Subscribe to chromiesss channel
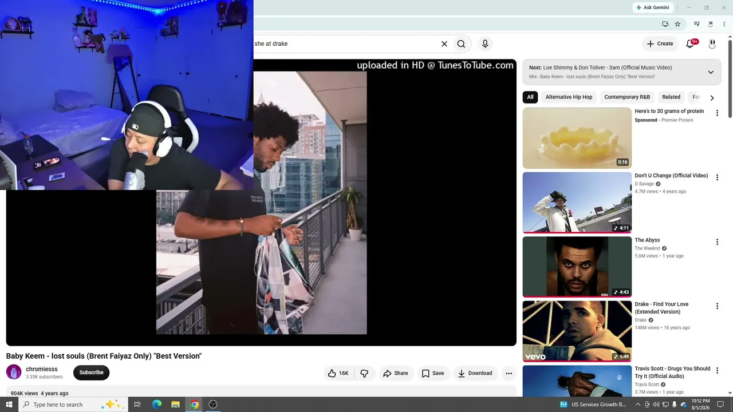 [91, 373]
